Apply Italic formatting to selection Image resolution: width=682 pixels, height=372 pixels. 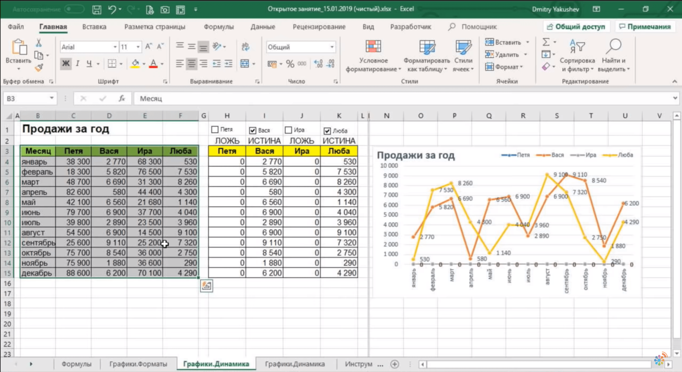77,64
